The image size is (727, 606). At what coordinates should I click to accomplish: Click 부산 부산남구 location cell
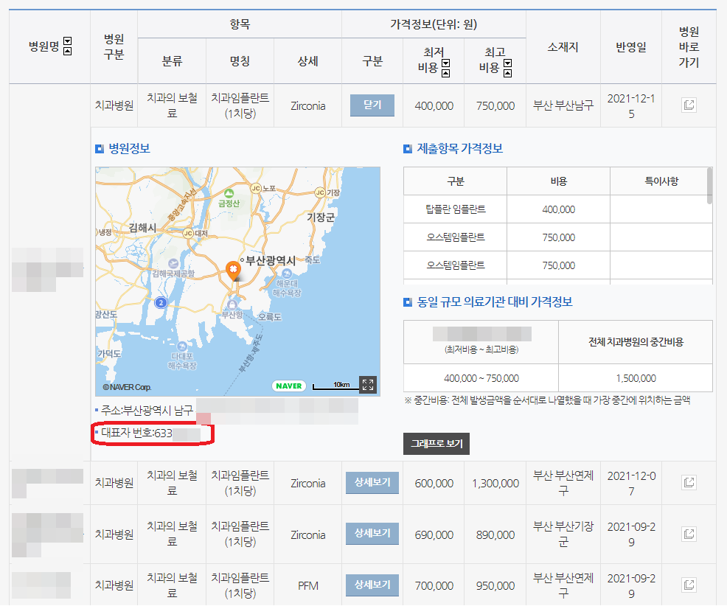[563, 105]
